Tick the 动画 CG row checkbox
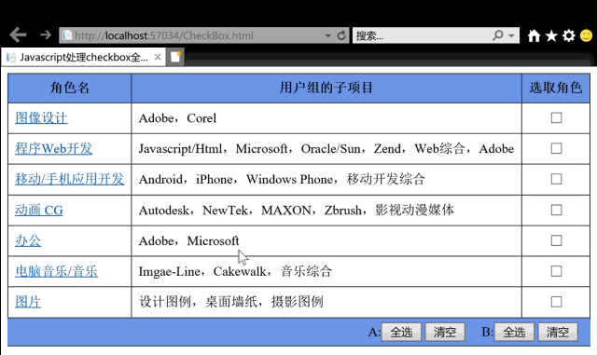This screenshot has width=597, height=355. tap(556, 210)
